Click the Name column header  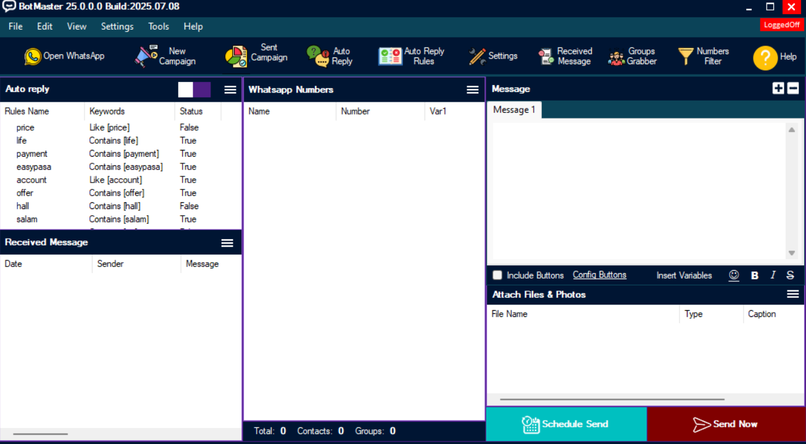tap(290, 112)
